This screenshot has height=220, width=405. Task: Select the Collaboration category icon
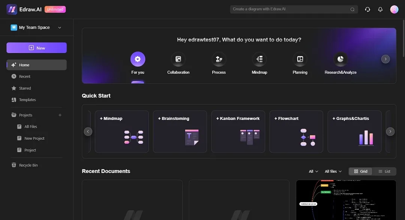[x=178, y=59]
